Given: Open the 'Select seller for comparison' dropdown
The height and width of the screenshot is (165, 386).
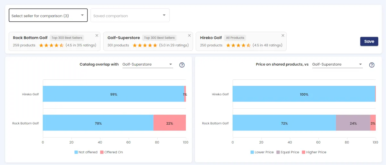Looking at the screenshot, I should (x=48, y=15).
